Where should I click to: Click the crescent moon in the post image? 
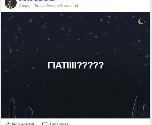(140, 21)
